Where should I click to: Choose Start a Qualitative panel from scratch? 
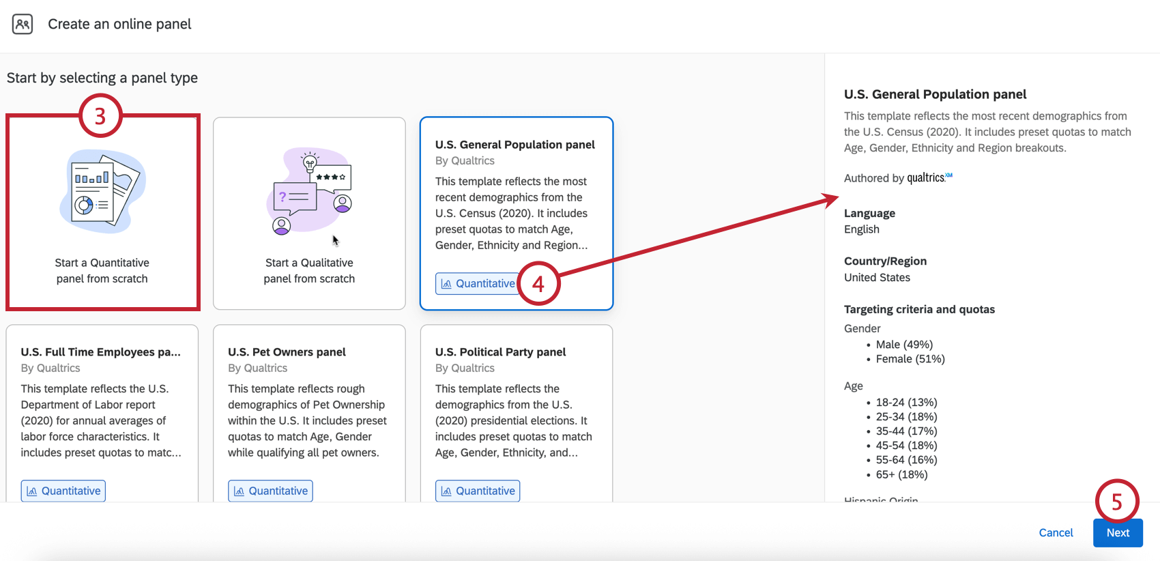tap(310, 213)
